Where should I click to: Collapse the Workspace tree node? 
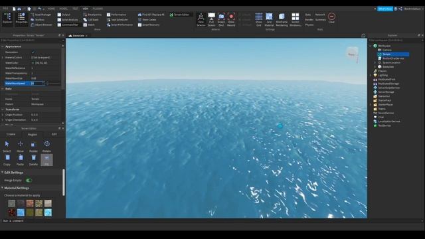[371, 46]
